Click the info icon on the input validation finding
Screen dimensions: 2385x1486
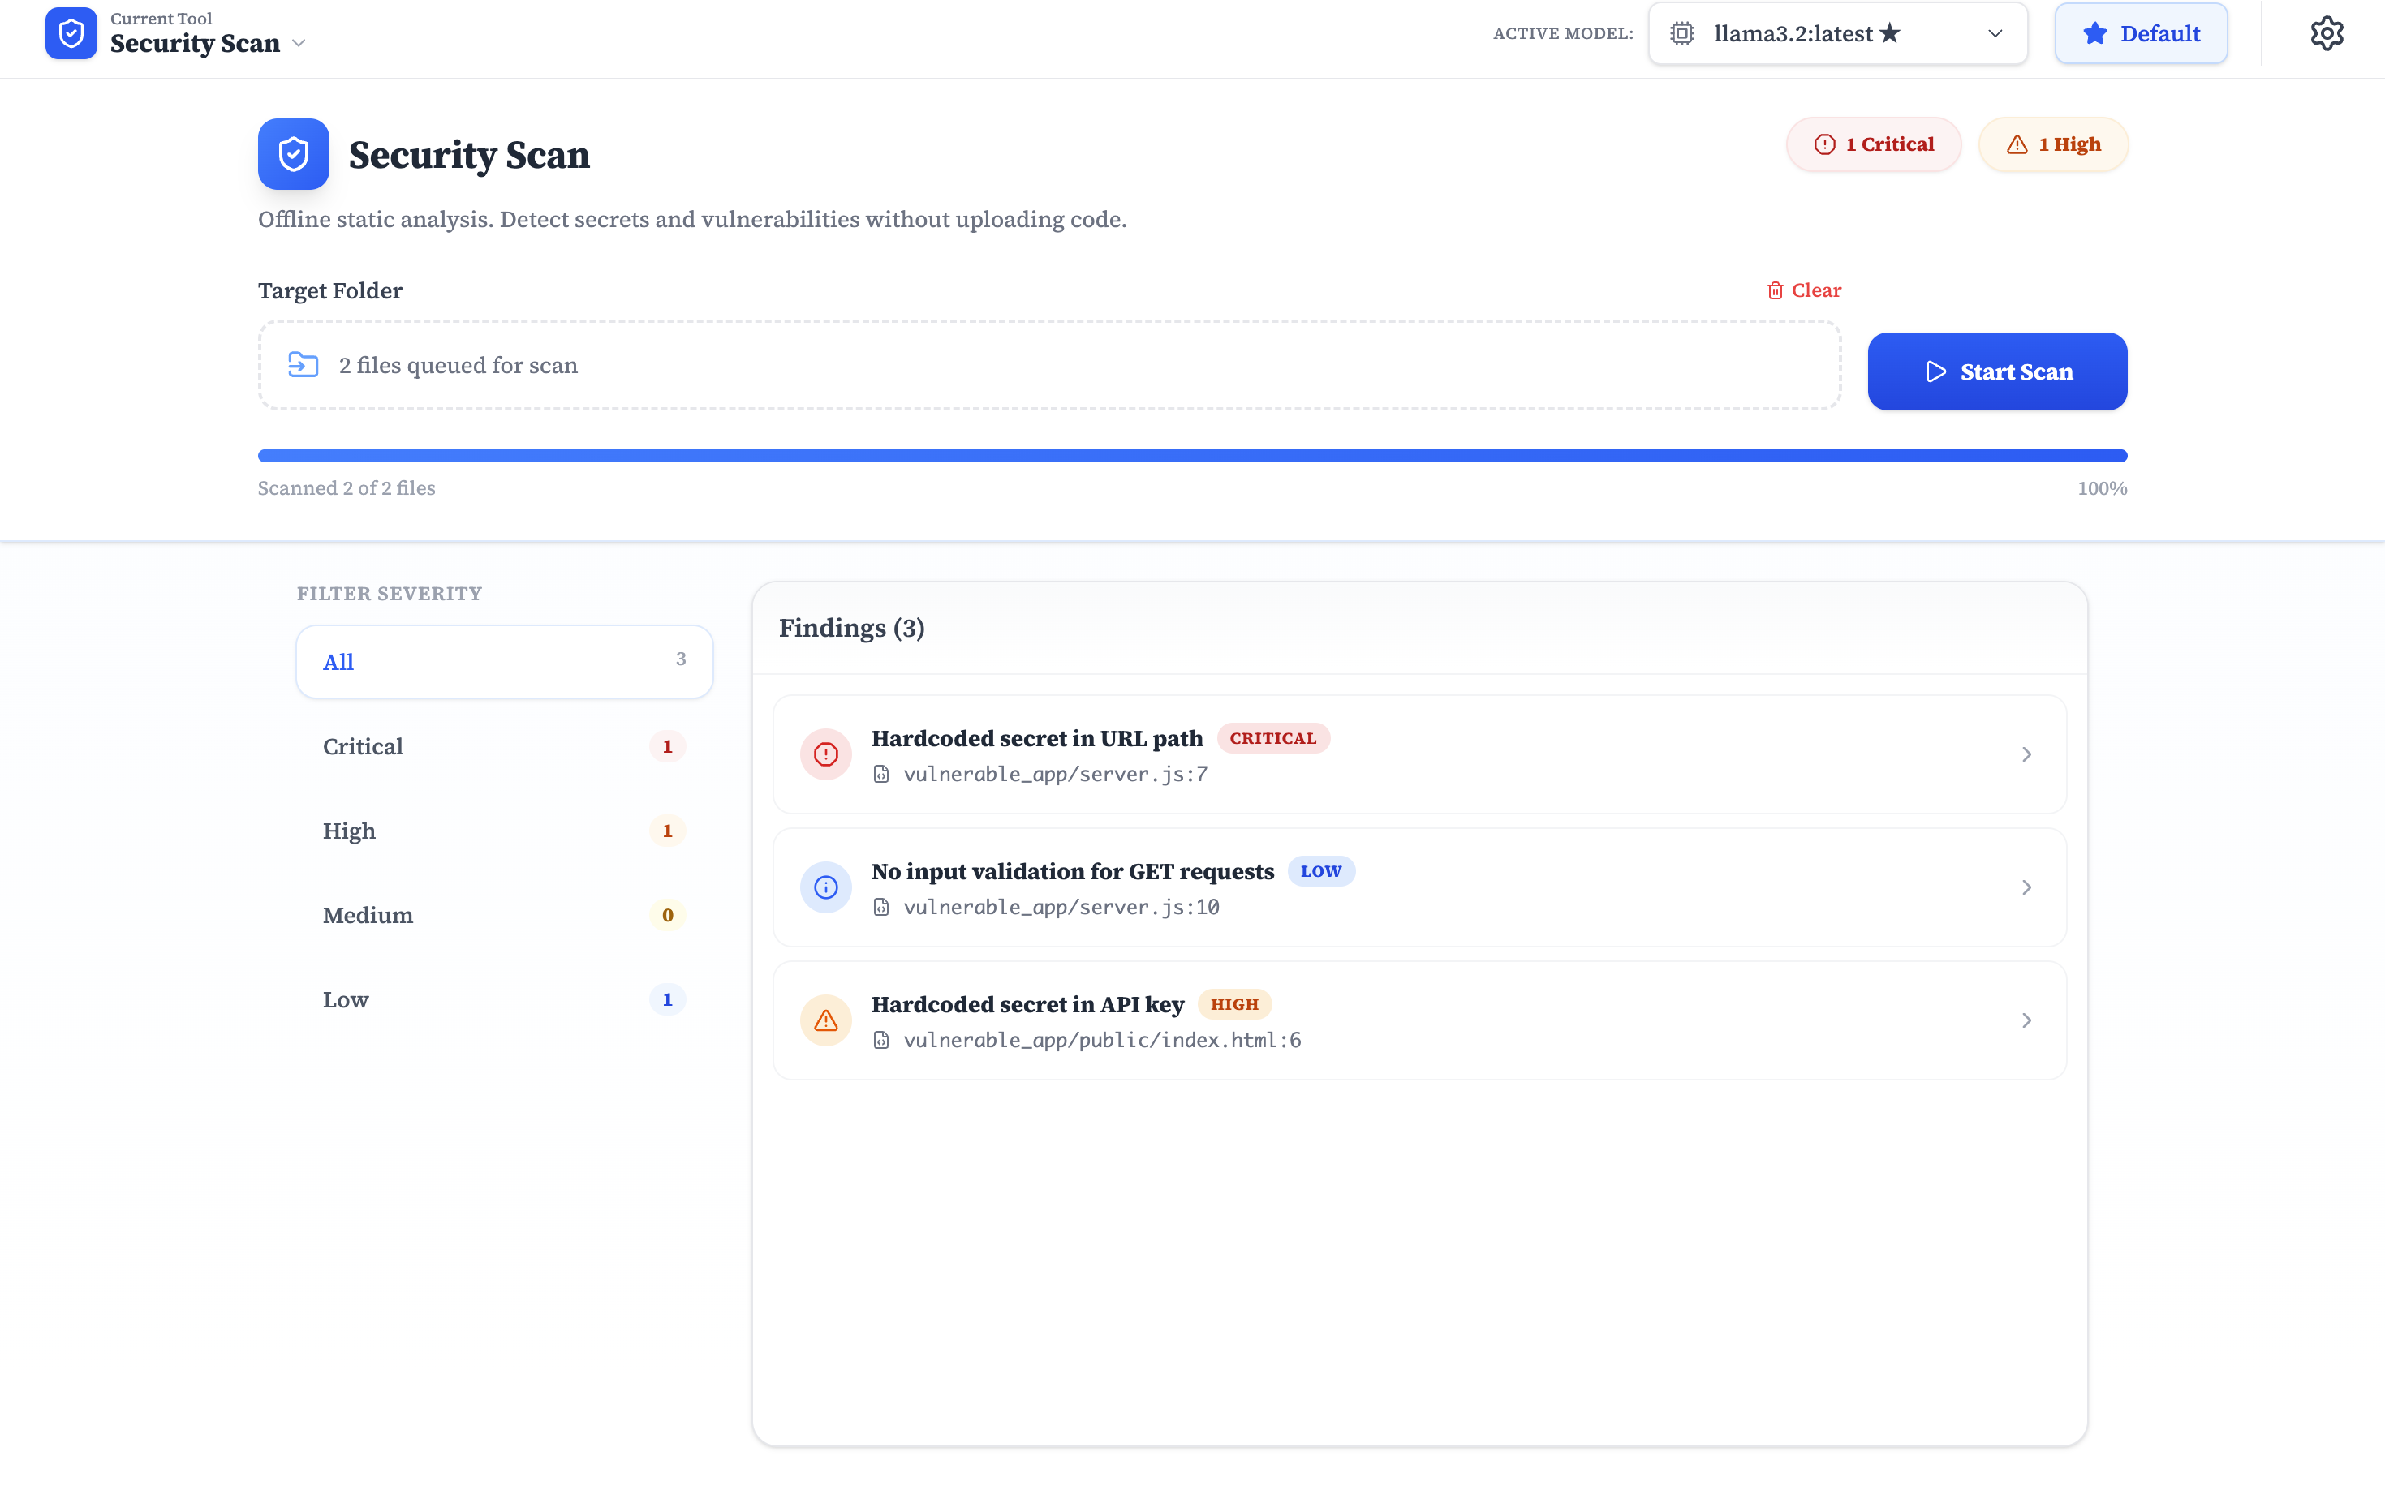tap(824, 887)
